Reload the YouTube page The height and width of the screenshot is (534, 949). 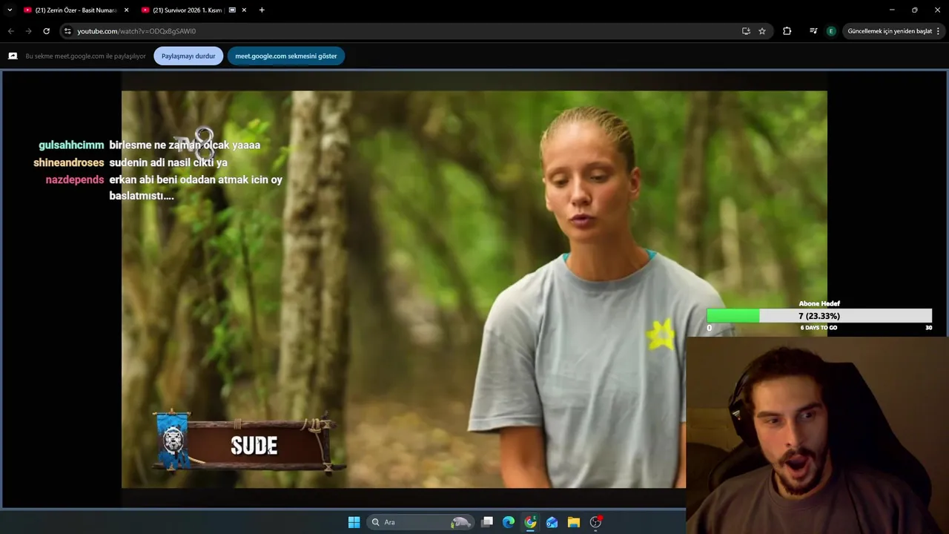46,31
